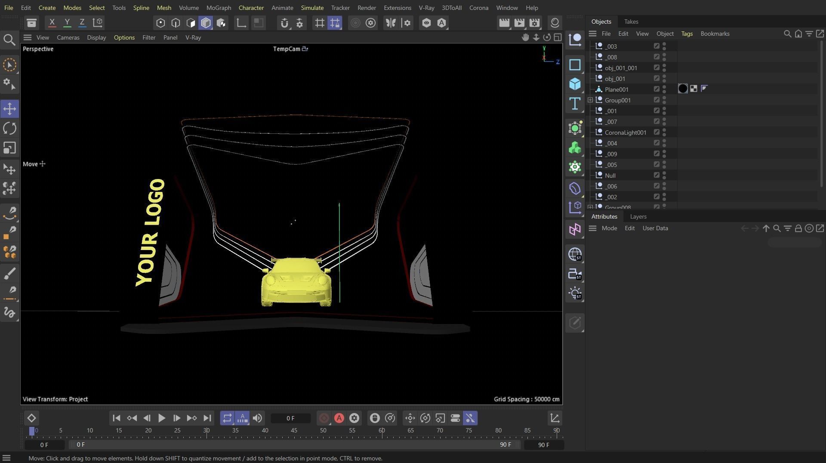Open the Simulate menu
This screenshot has width=826, height=463.
(312, 8)
